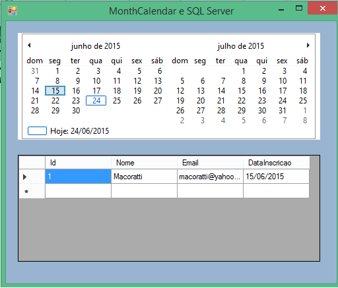Select highlighted date 15 in June
Image resolution: width=338 pixels, height=288 pixels.
[55, 91]
